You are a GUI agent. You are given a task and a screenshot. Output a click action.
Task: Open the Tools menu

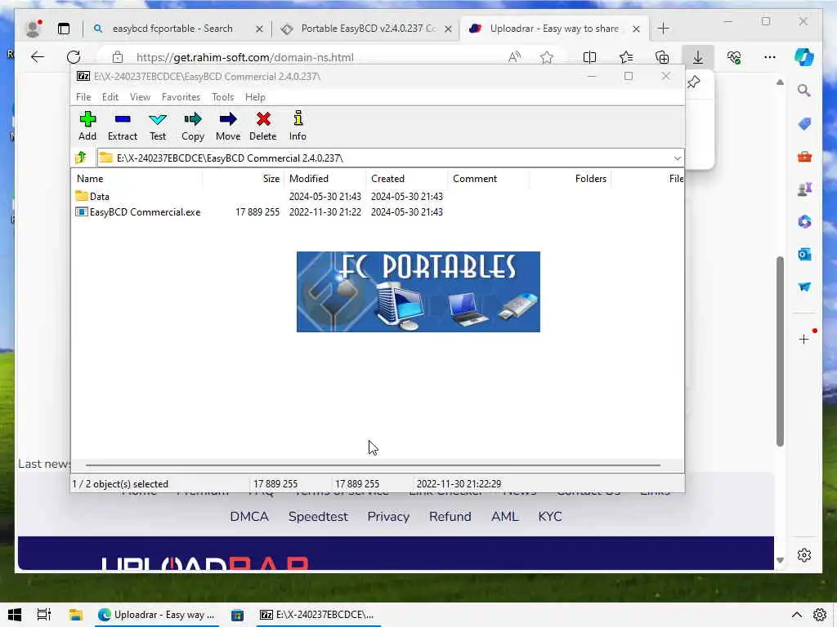222,97
